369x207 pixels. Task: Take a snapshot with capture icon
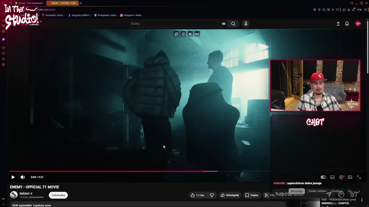point(324,10)
